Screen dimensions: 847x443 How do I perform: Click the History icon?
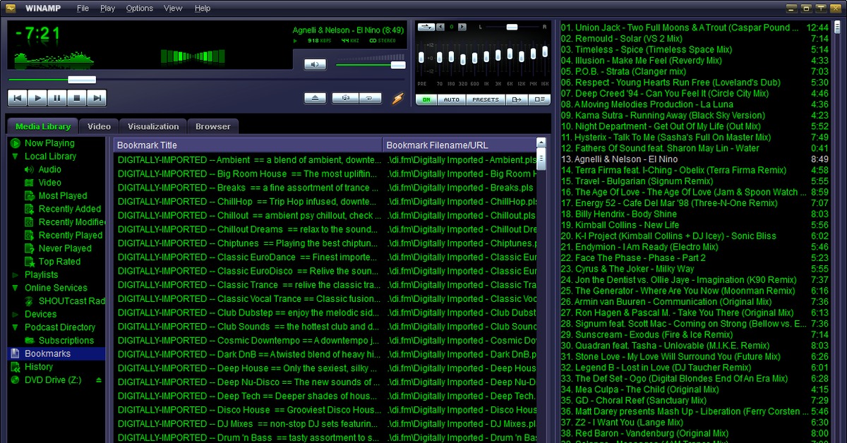pyautogui.click(x=16, y=367)
